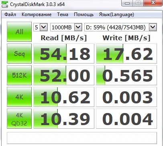Minimize the CrystalDiskMark window

(x=127, y=3)
